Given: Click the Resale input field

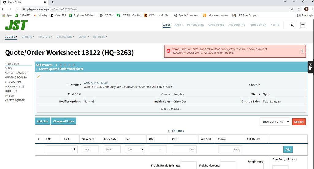Looking at the screenshot, I should (230, 149).
